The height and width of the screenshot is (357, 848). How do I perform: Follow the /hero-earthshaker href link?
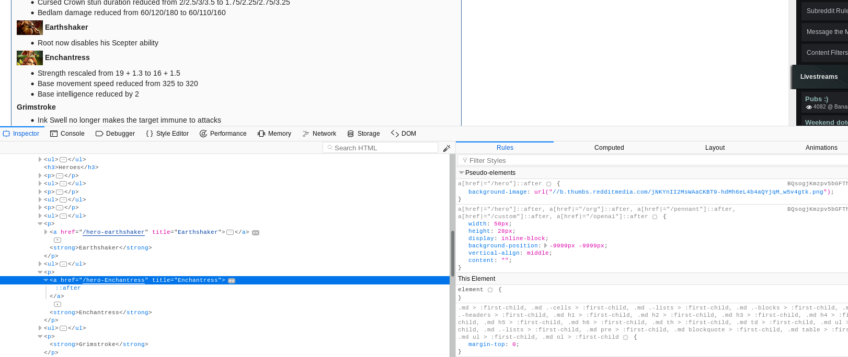coord(113,232)
